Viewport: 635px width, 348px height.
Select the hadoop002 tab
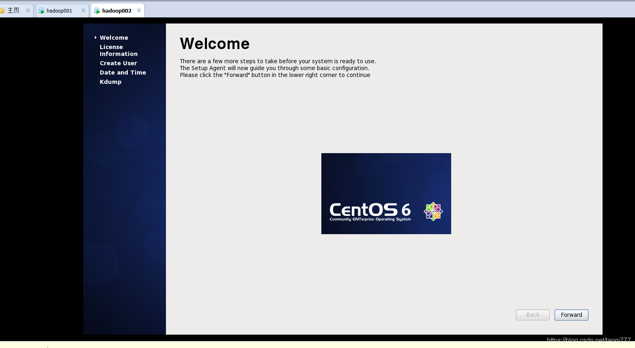pyautogui.click(x=117, y=11)
